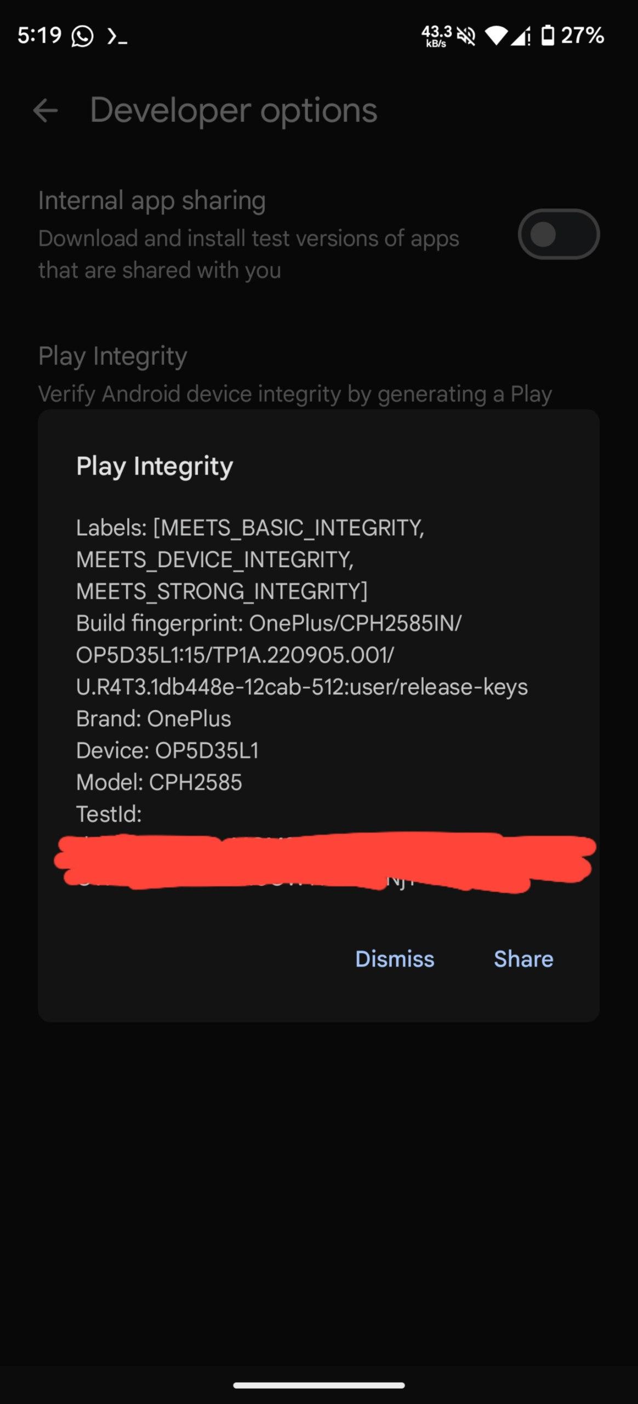
Task: Toggle the Internal app sharing switch
Action: click(x=559, y=234)
